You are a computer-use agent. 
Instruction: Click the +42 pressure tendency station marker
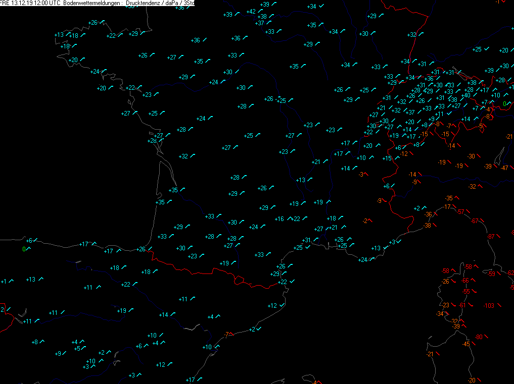251,12
